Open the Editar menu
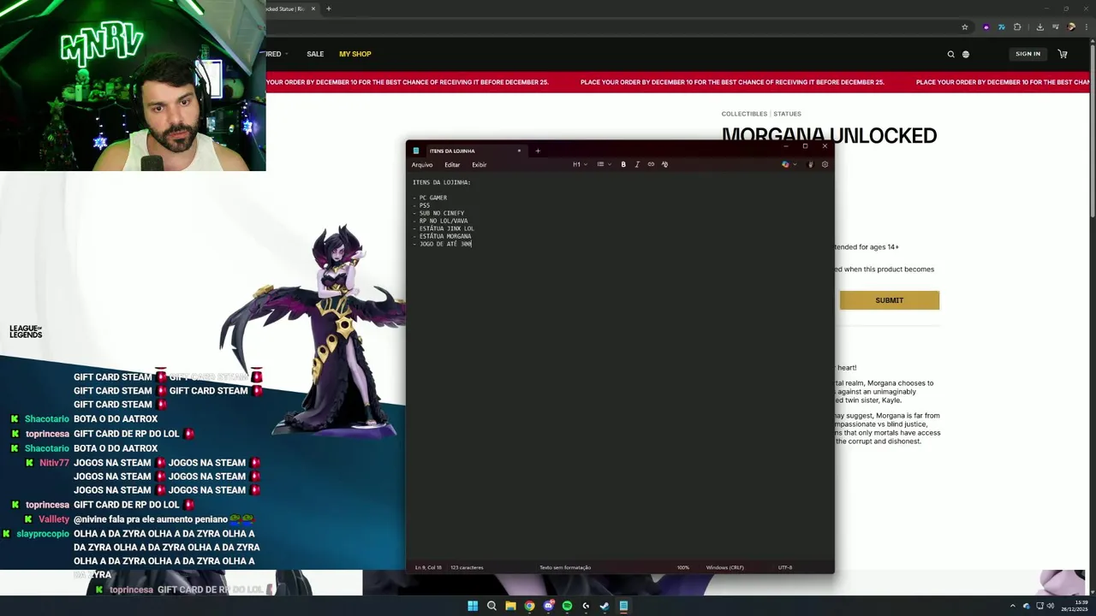Image resolution: width=1096 pixels, height=616 pixels. coord(452,164)
